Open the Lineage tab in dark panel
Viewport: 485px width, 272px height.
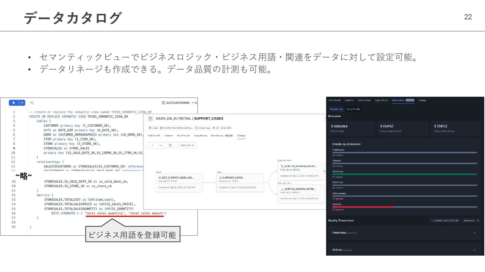(x=422, y=100)
